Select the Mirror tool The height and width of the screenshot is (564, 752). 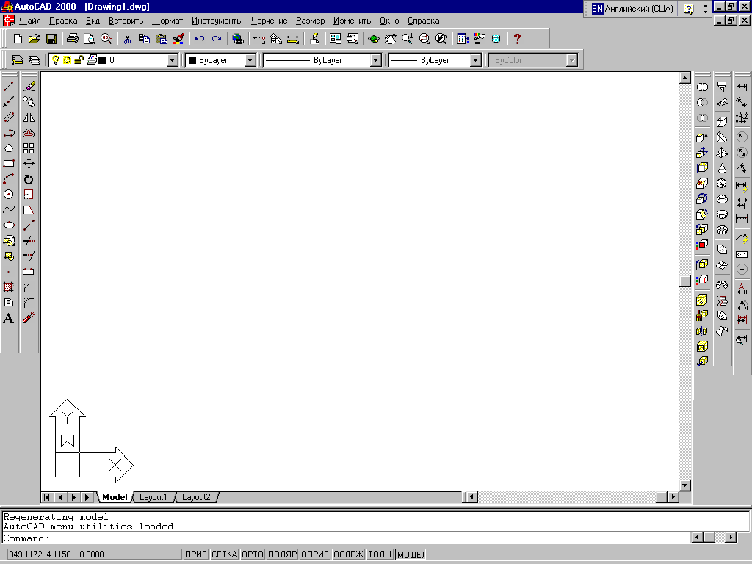click(29, 117)
